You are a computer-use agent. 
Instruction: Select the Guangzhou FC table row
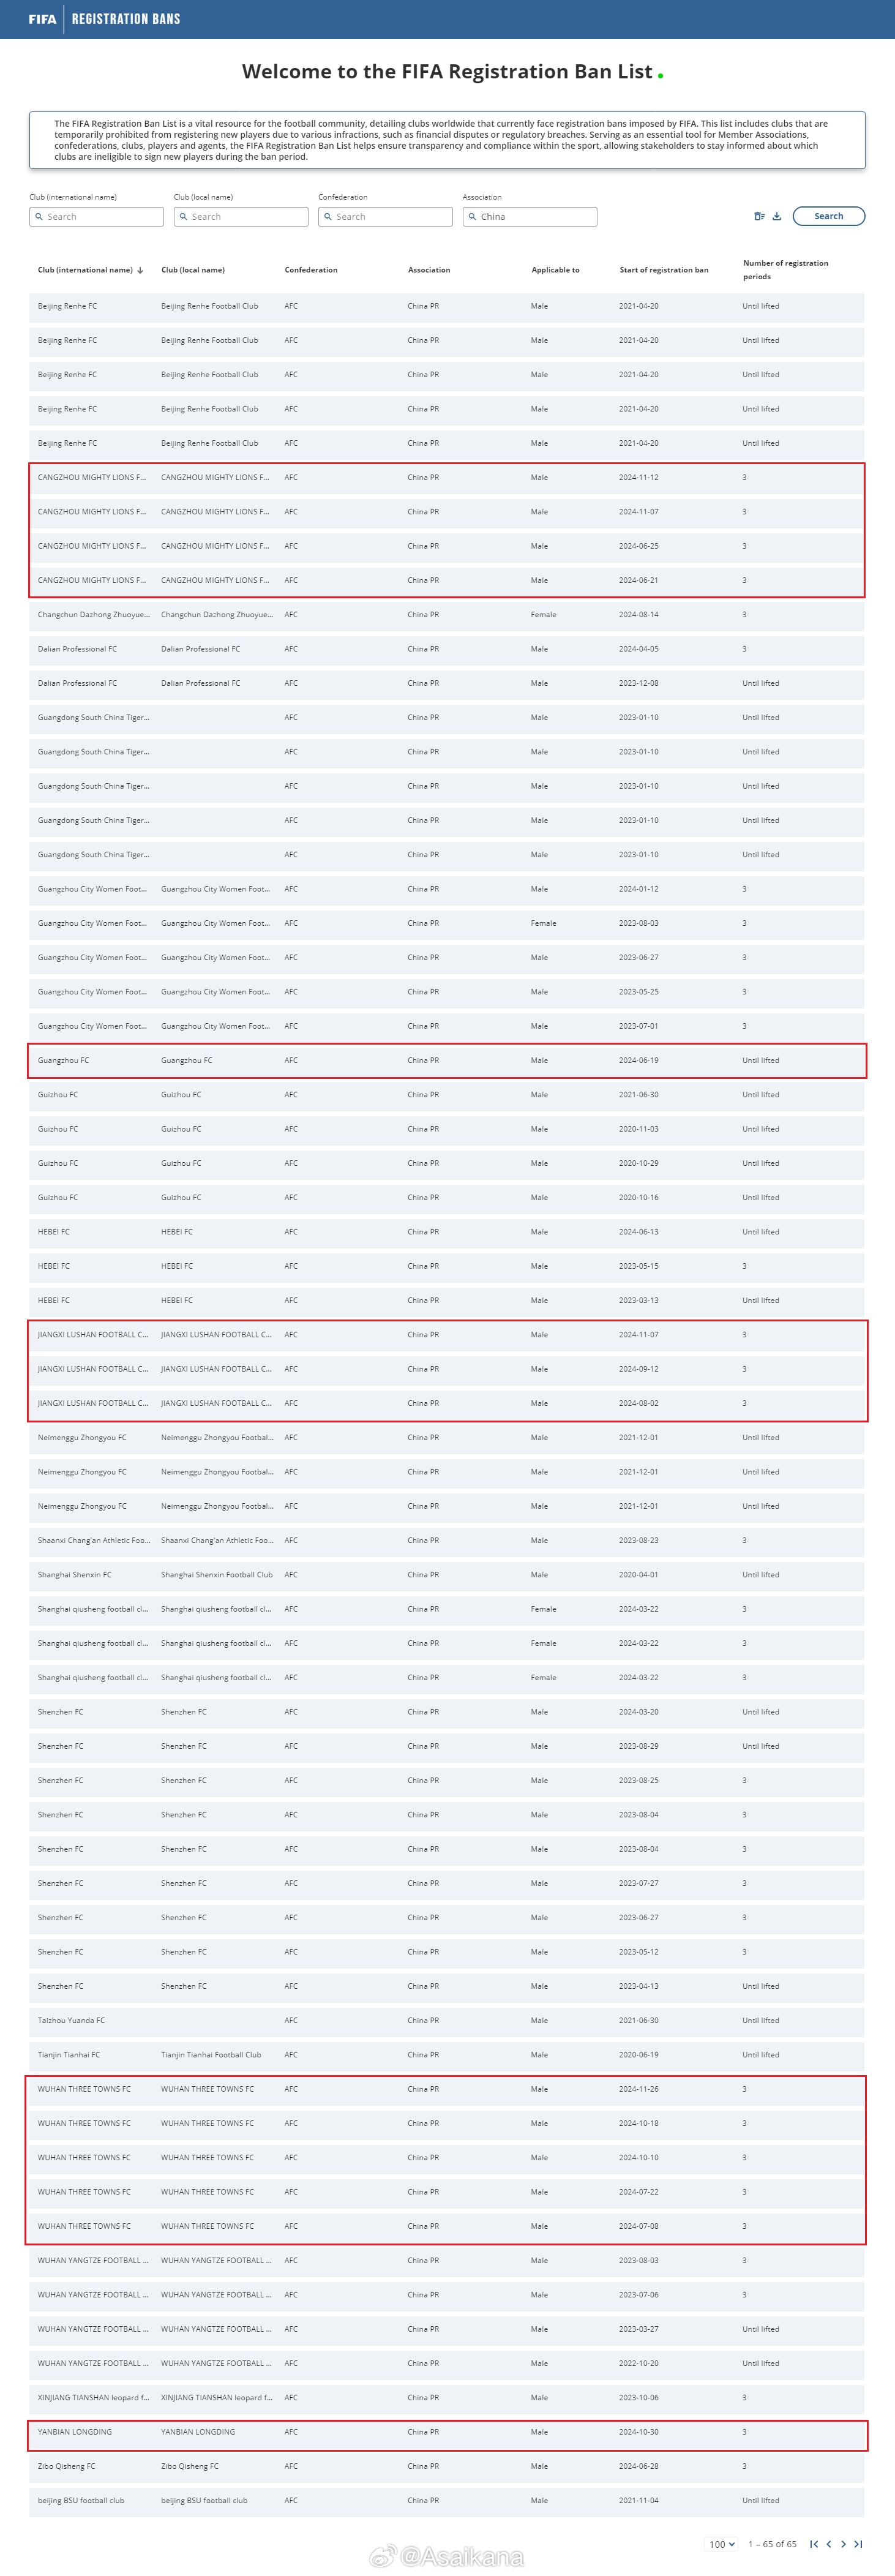[x=446, y=1060]
